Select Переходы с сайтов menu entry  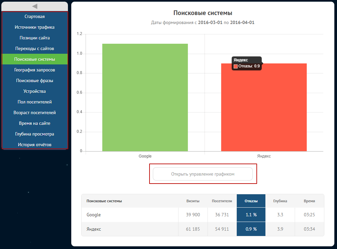pos(35,48)
